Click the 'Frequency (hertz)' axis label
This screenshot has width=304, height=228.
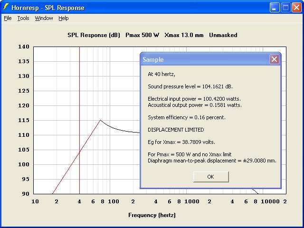pyautogui.click(x=152, y=215)
